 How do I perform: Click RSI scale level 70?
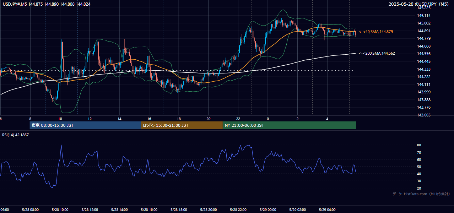coord(419,152)
